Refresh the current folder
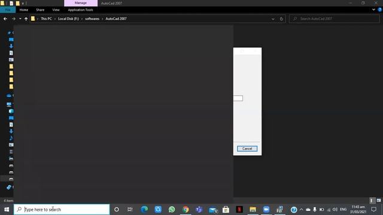 pos(281,19)
